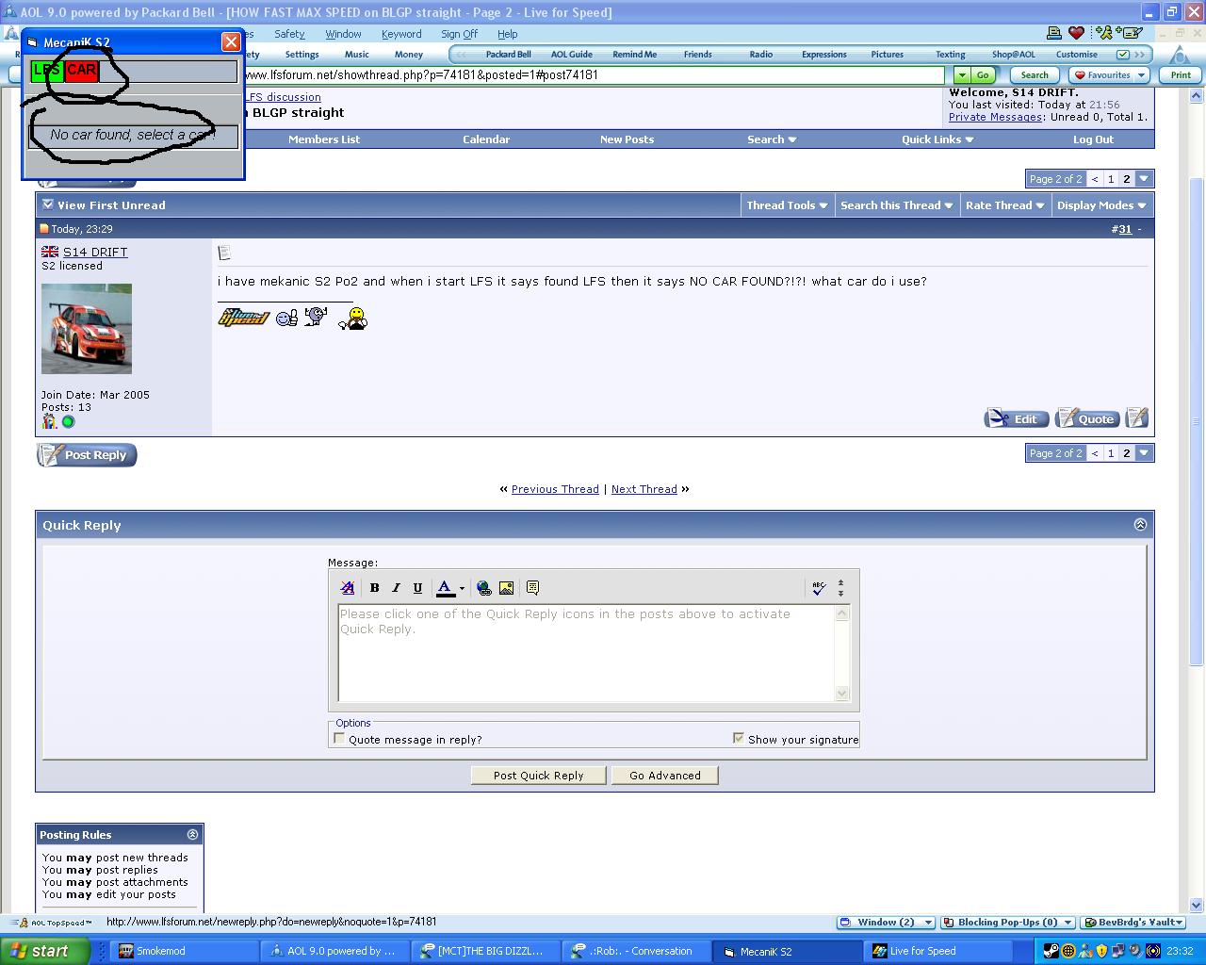1206x965 pixels.
Task: Open the Members List forum tab
Action: click(x=324, y=139)
